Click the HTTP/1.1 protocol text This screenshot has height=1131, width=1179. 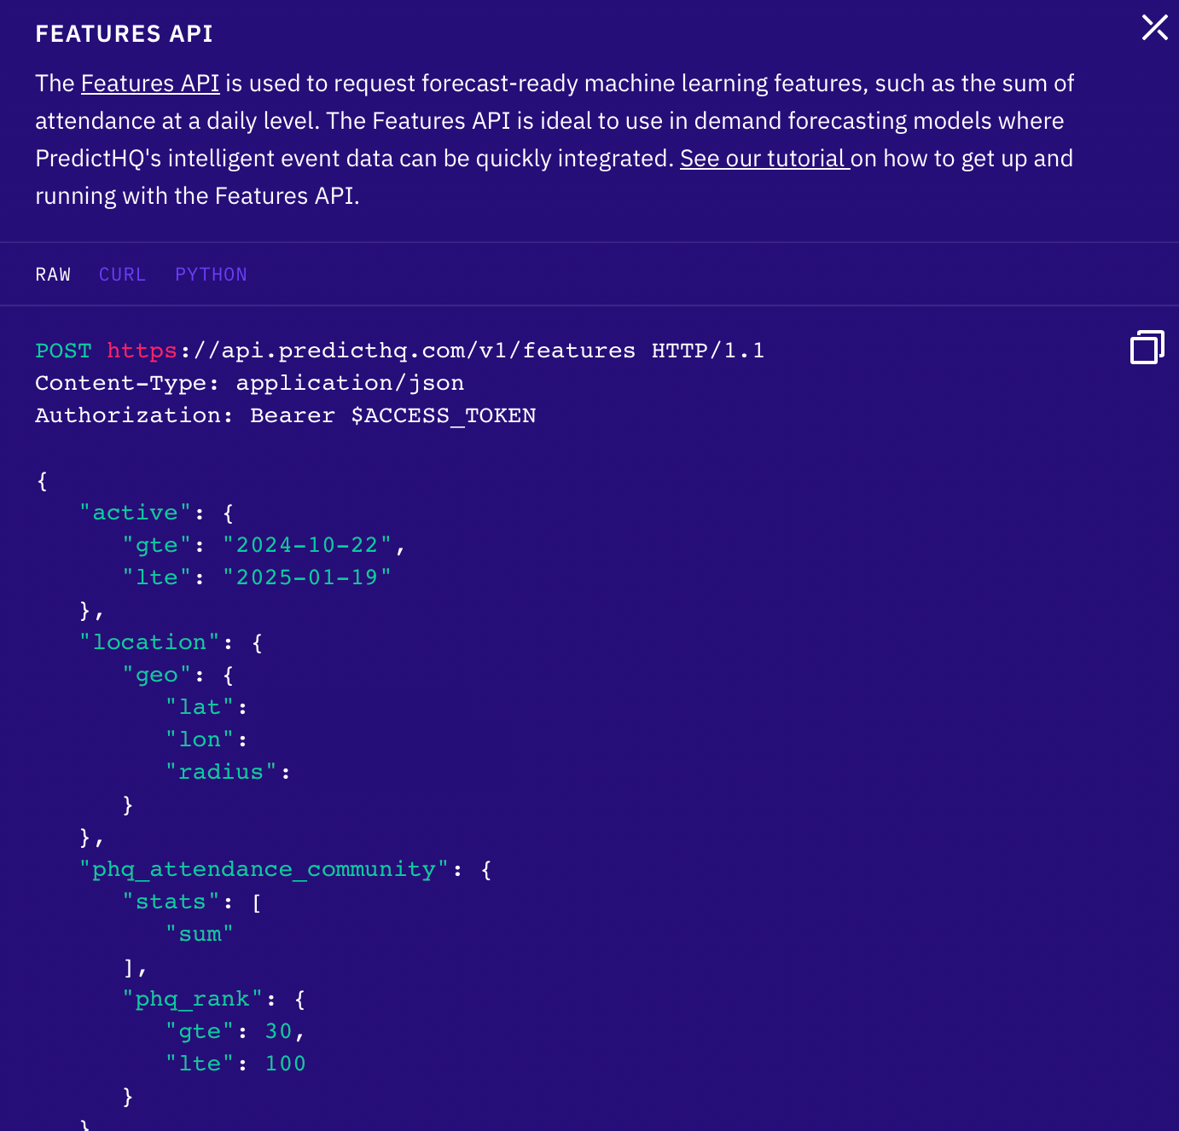(708, 351)
